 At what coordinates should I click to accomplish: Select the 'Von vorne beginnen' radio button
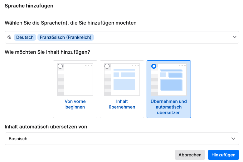60,66
